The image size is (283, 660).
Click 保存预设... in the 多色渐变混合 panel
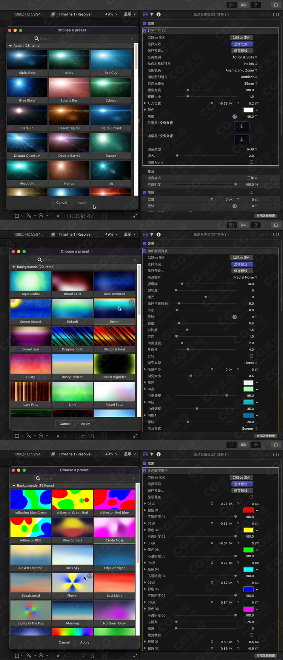[241, 490]
